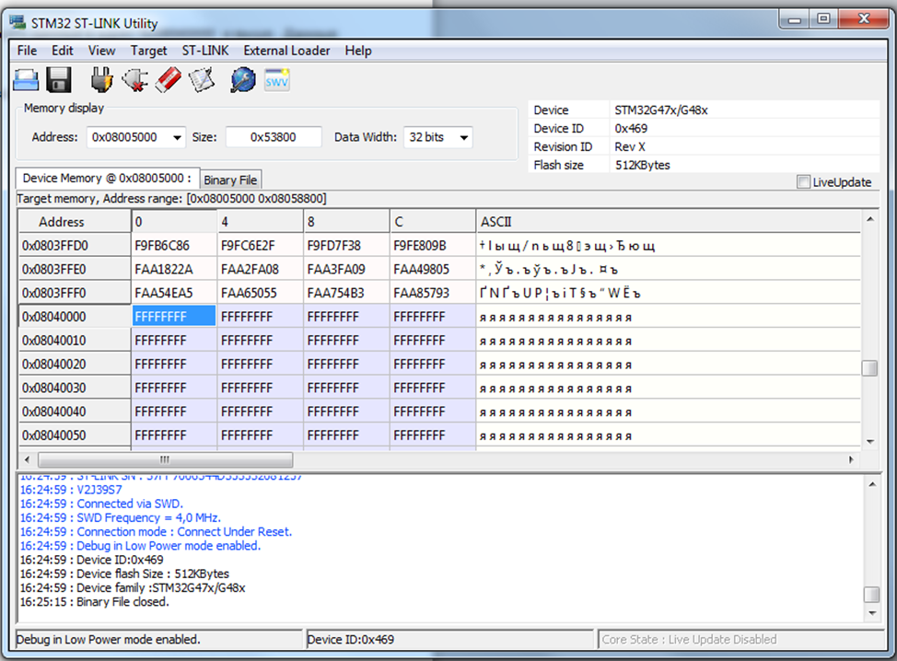Click the memory table horizontal scrollbar thumb
This screenshot has width=897, height=661.
(x=166, y=459)
